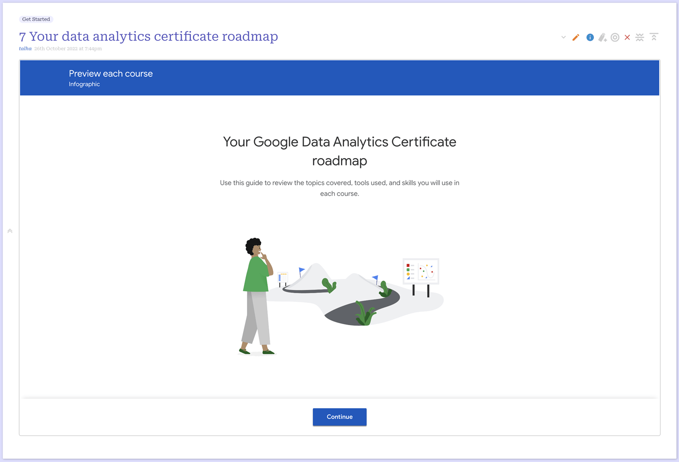Click the scroll-to-top double chevron toolbar icon

pos(654,37)
